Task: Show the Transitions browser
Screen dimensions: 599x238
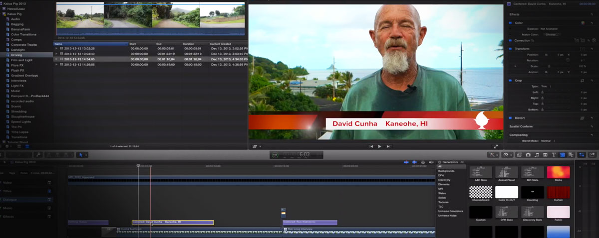Action: pyautogui.click(x=545, y=155)
